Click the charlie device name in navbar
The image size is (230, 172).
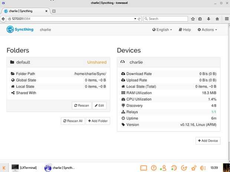click(x=45, y=30)
